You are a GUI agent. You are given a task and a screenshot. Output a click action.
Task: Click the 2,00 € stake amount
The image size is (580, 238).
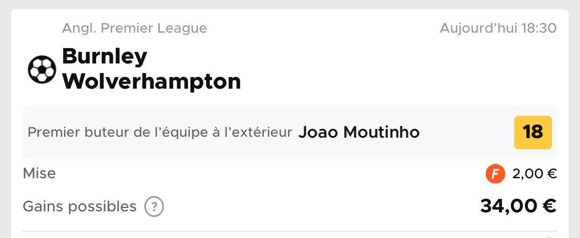click(x=534, y=174)
